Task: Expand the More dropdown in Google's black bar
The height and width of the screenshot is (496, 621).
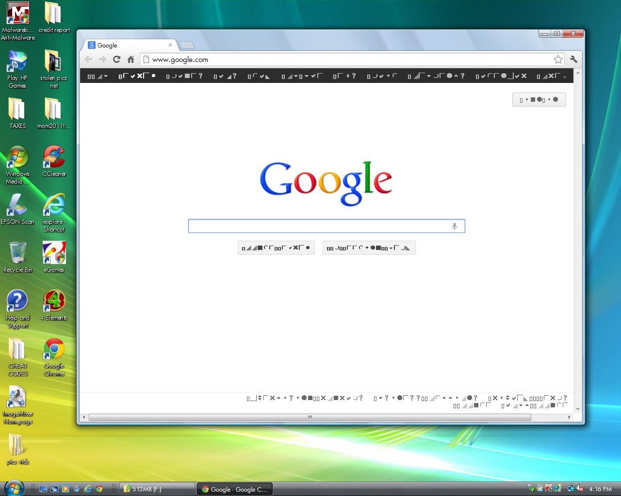Action: (552, 76)
